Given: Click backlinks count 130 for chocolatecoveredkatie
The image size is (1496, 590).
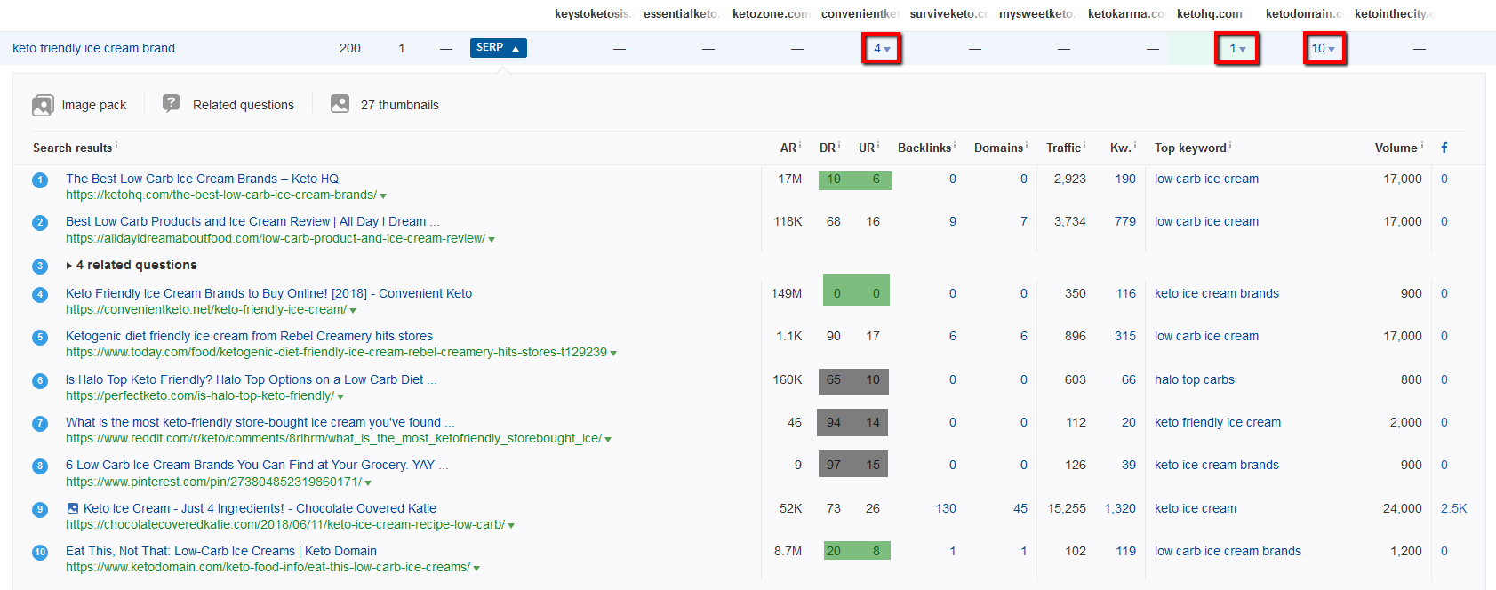Looking at the screenshot, I should (x=946, y=508).
